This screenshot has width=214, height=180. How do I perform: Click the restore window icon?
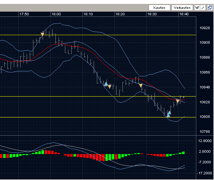210,7
